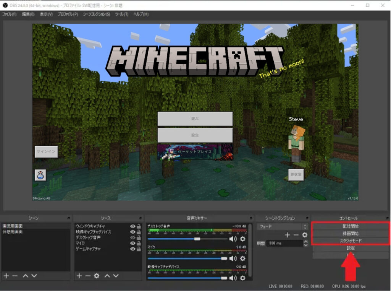
Task: Mute 映像キャプチャデバイス speaker in mixer
Action: (x=233, y=278)
